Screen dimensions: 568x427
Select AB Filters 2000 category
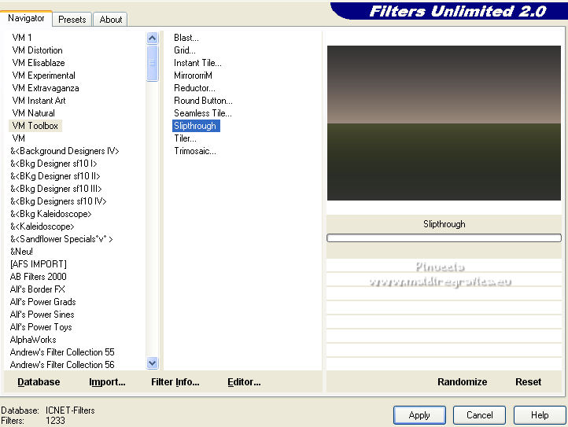[x=39, y=277]
